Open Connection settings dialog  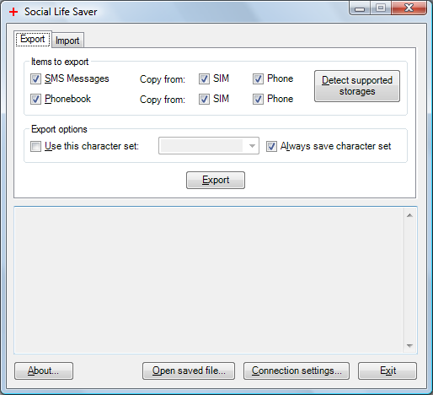pos(297,371)
